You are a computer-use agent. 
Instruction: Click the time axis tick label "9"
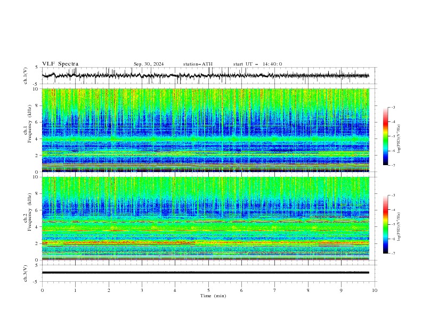(x=341, y=290)
